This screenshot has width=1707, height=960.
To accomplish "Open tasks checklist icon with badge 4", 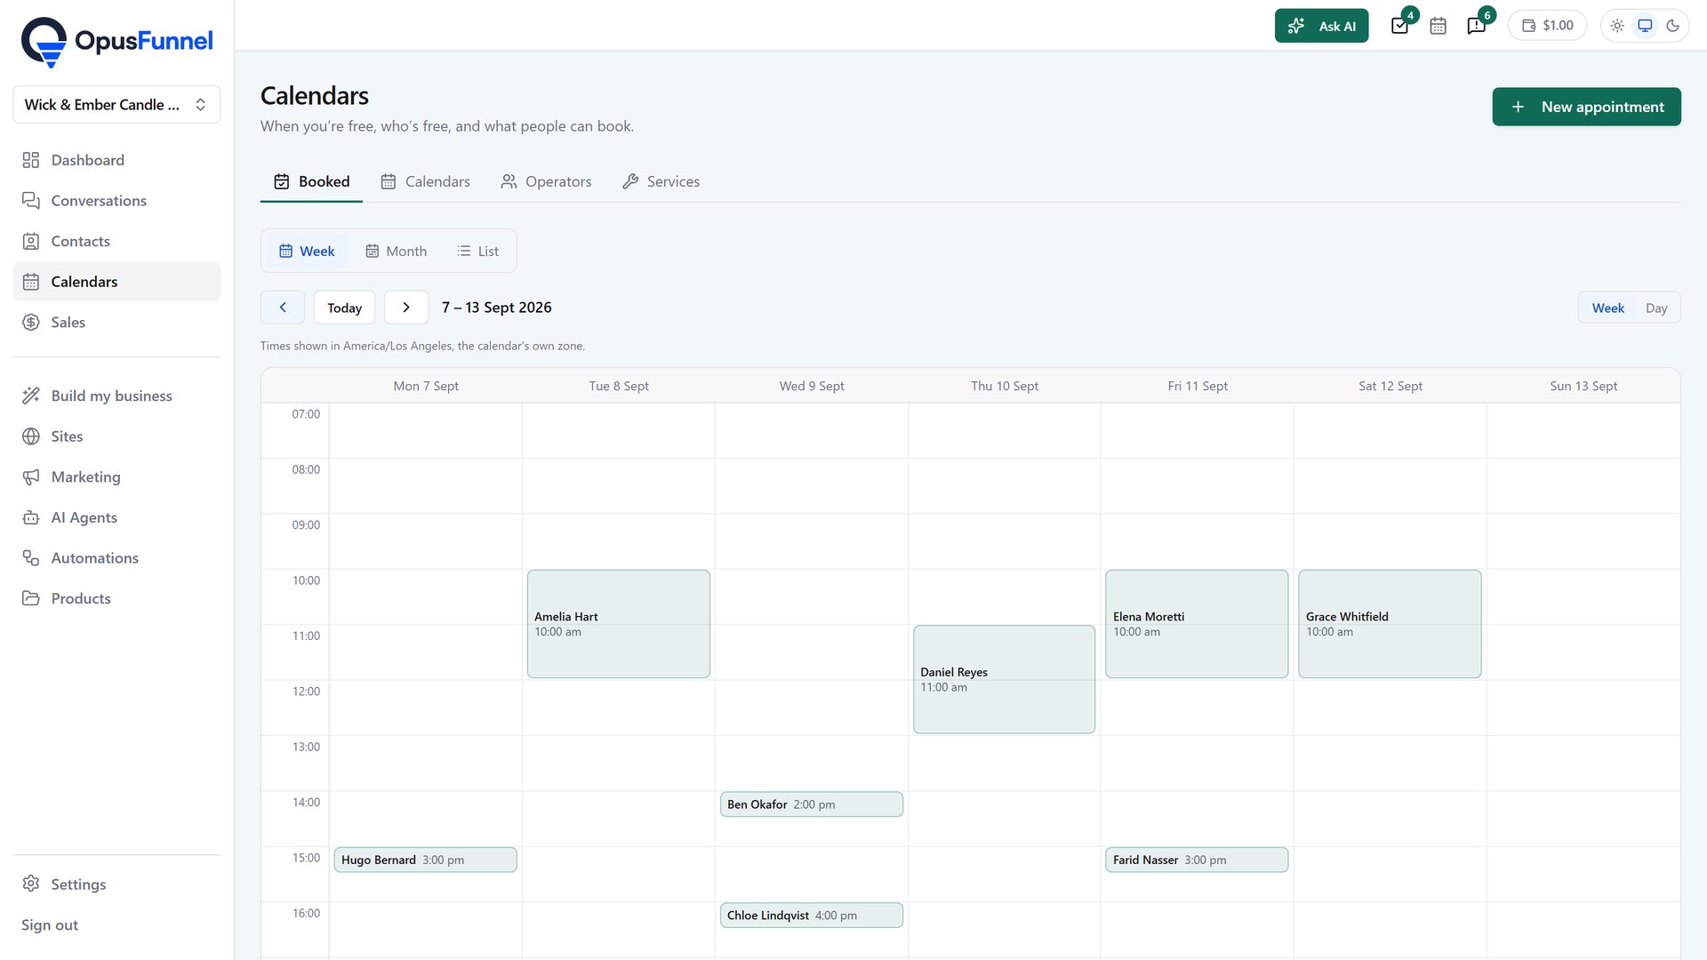I will (x=1400, y=26).
